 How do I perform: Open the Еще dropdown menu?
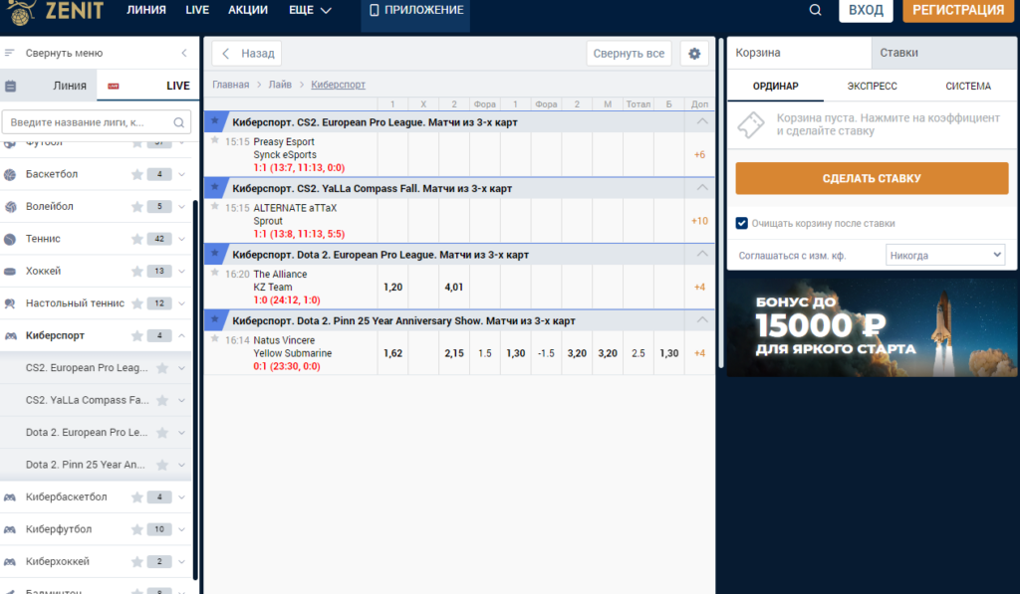(310, 10)
